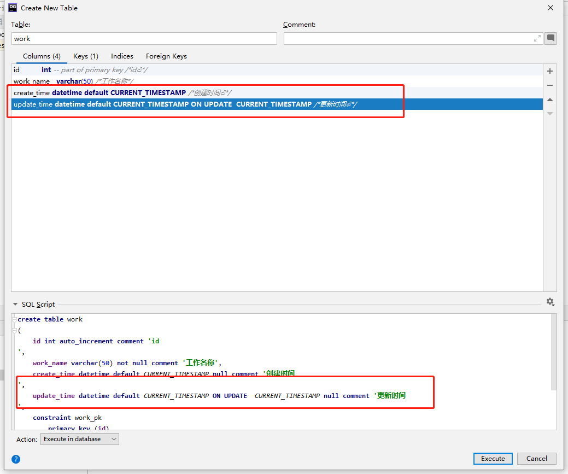Viewport: 568px width, 474px height.
Task: Select the Foreign Keys tab
Action: click(166, 56)
